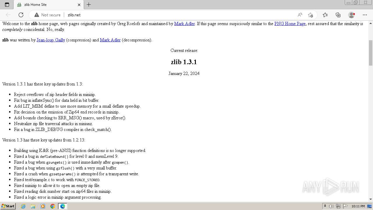Show hidden system tray icons arrow
This screenshot has width=373, height=210.
pos(325,206)
